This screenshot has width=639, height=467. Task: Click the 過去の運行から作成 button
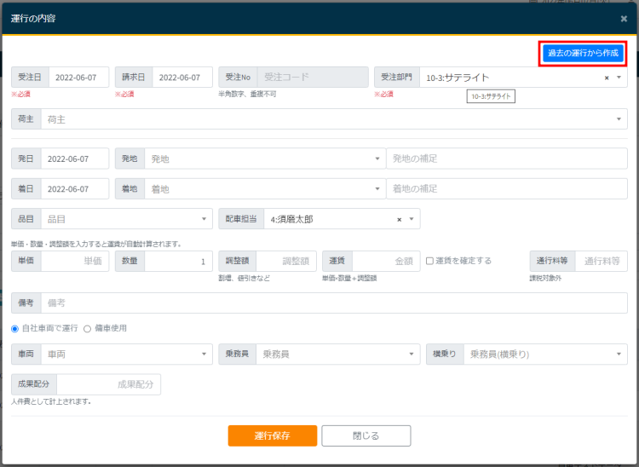point(584,53)
